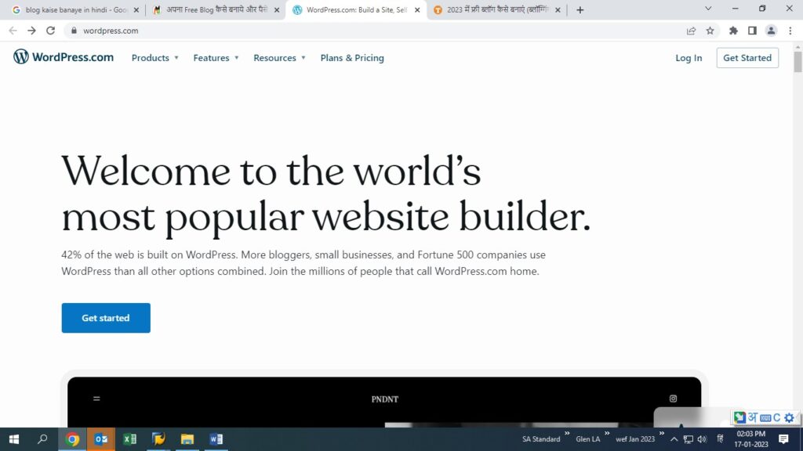The height and width of the screenshot is (451, 803).
Task: Share this page icon in address bar
Action: [691, 31]
